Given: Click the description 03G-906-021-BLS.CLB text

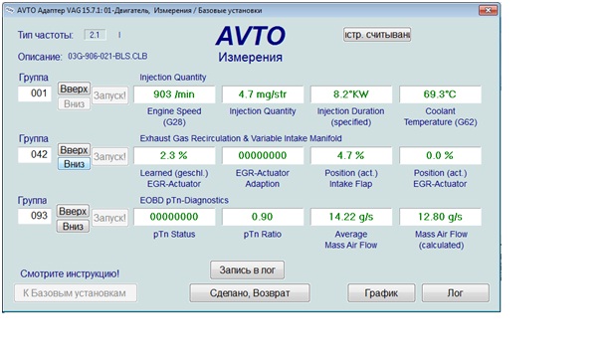Looking at the screenshot, I should 107,56.
